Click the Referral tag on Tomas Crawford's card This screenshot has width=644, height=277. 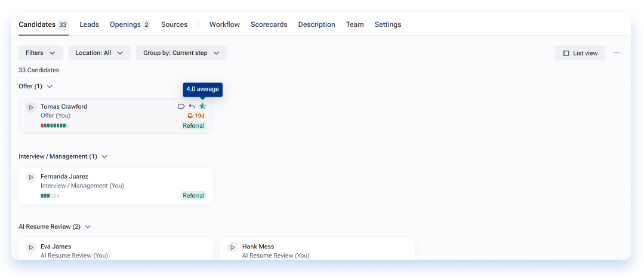pyautogui.click(x=193, y=126)
